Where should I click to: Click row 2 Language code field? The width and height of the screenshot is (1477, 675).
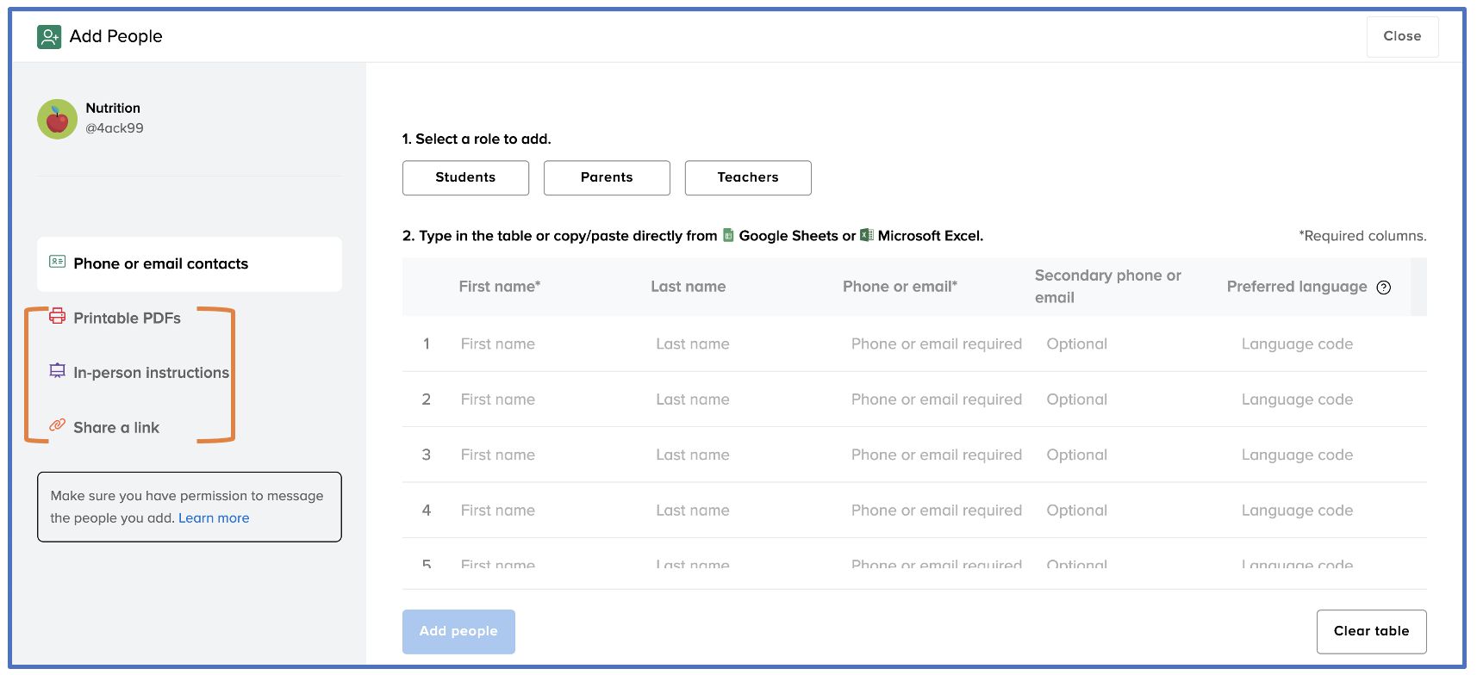pyautogui.click(x=1297, y=399)
